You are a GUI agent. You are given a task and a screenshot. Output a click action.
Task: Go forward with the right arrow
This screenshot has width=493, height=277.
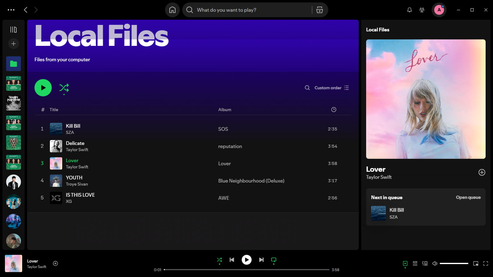(x=36, y=10)
